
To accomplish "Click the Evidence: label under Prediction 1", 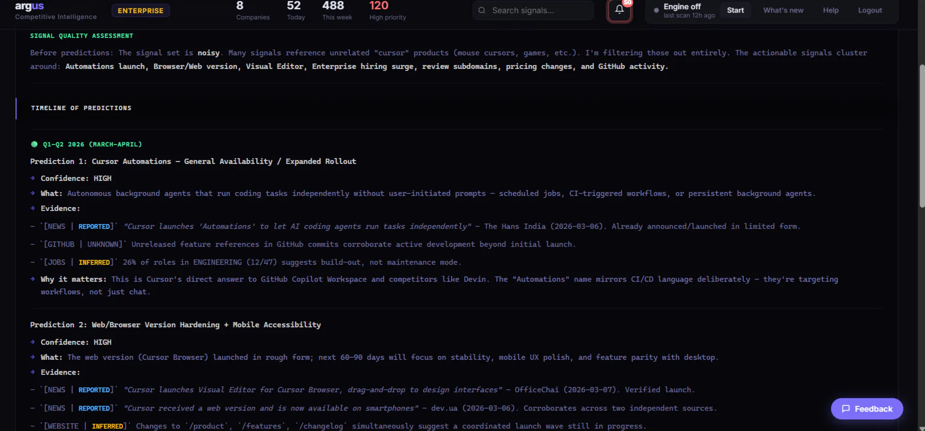I will coord(60,208).
